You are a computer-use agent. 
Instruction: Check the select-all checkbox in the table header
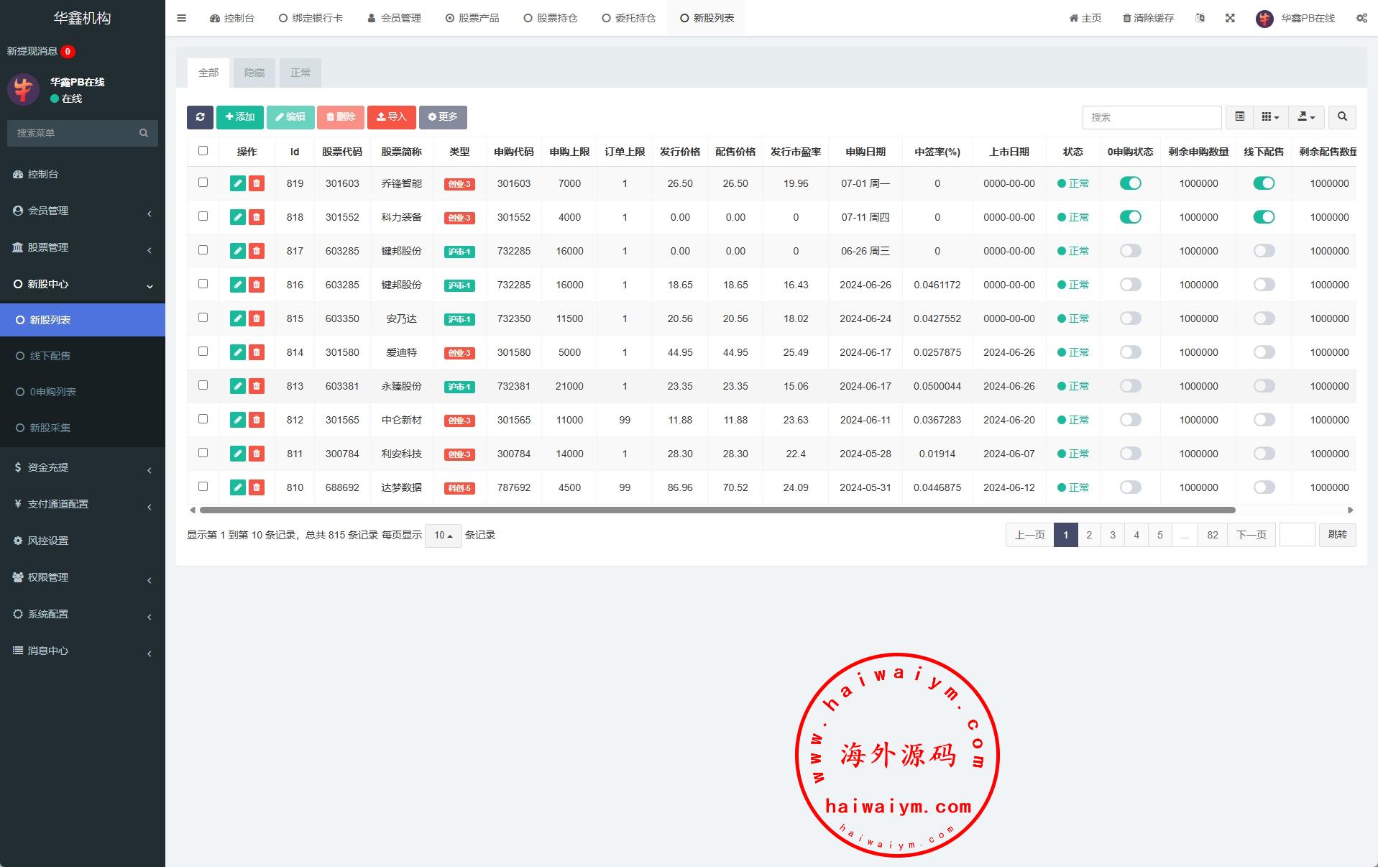coord(203,151)
